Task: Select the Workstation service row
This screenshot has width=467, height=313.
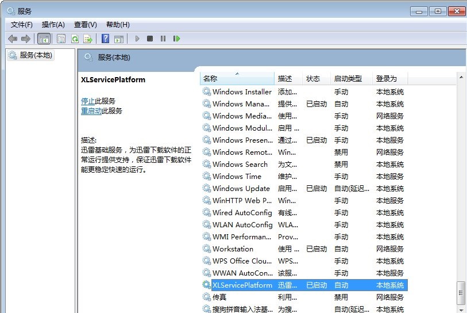Action: pos(304,249)
